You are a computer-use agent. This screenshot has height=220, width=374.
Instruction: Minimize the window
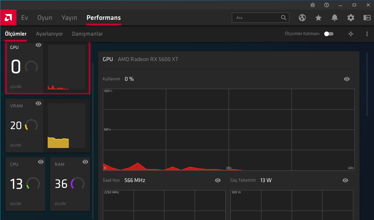[x=340, y=5]
